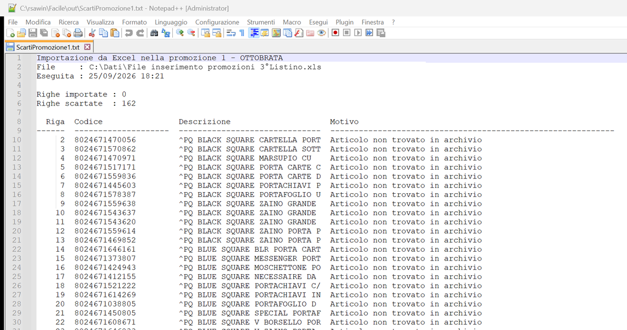Play back the recorded macro
Image resolution: width=627 pixels, height=330 pixels.
(358, 33)
